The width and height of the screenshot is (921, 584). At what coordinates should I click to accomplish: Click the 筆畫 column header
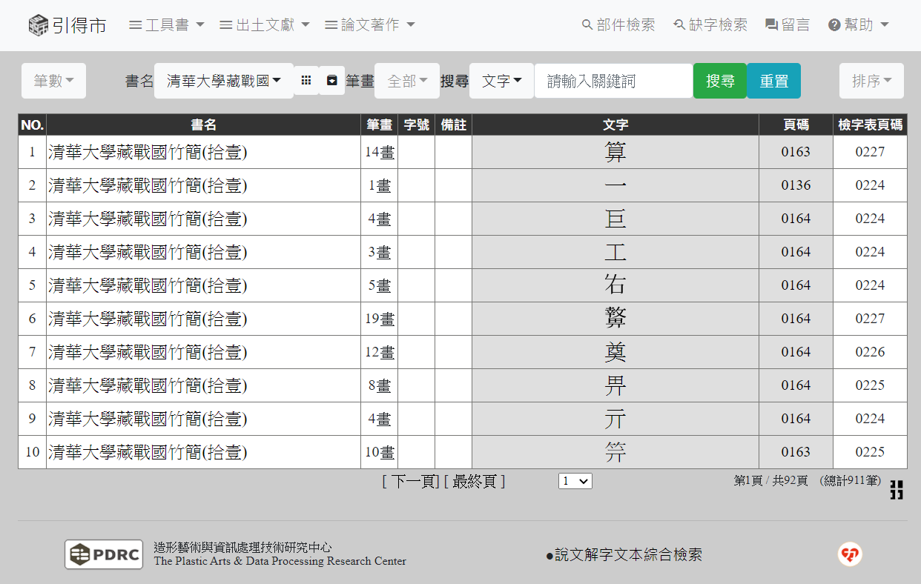(x=380, y=125)
